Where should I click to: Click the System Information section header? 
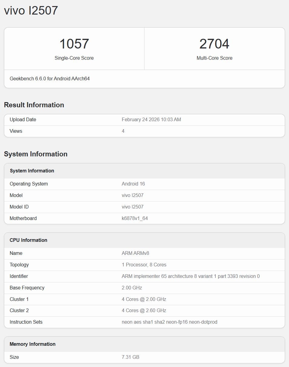click(x=35, y=154)
